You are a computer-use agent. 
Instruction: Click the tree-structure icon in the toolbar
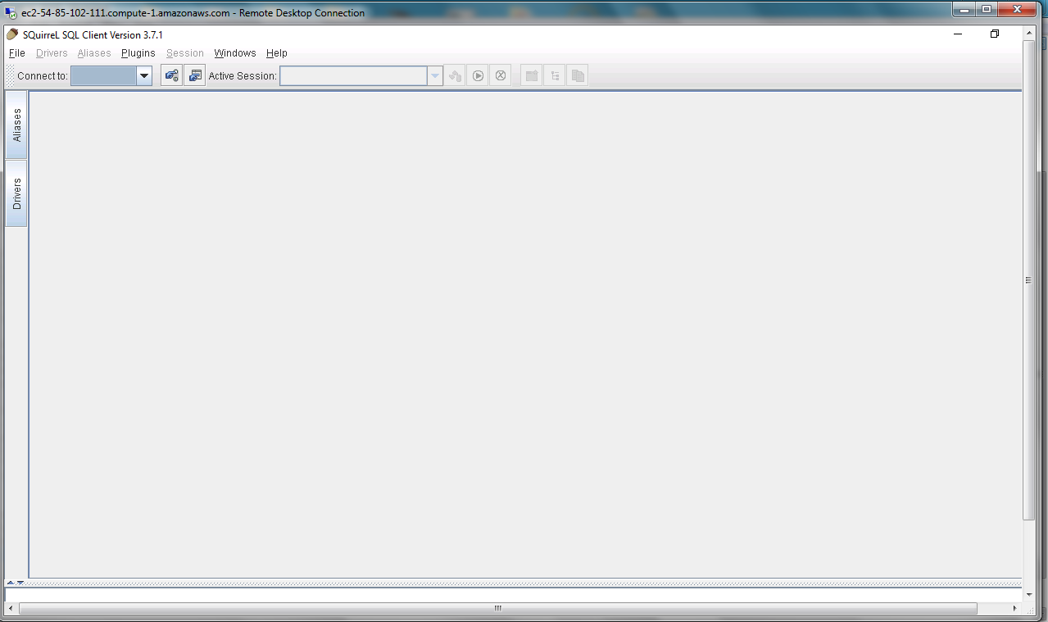click(x=555, y=76)
